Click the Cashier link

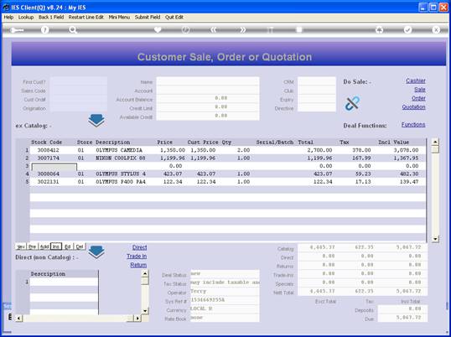pos(416,80)
